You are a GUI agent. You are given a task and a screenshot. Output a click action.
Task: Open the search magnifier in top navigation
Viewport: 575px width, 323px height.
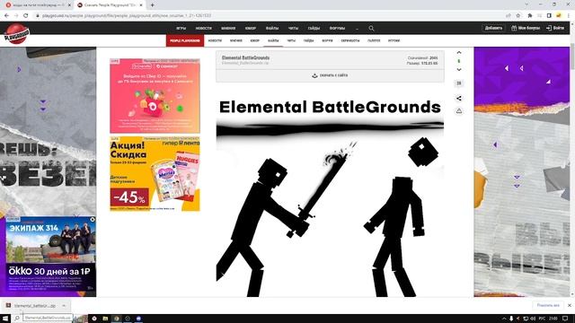(371, 28)
